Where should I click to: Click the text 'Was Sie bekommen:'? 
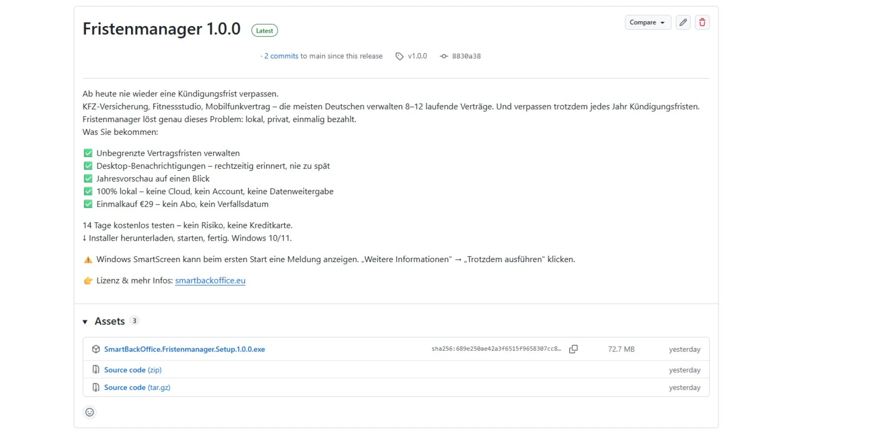click(120, 132)
